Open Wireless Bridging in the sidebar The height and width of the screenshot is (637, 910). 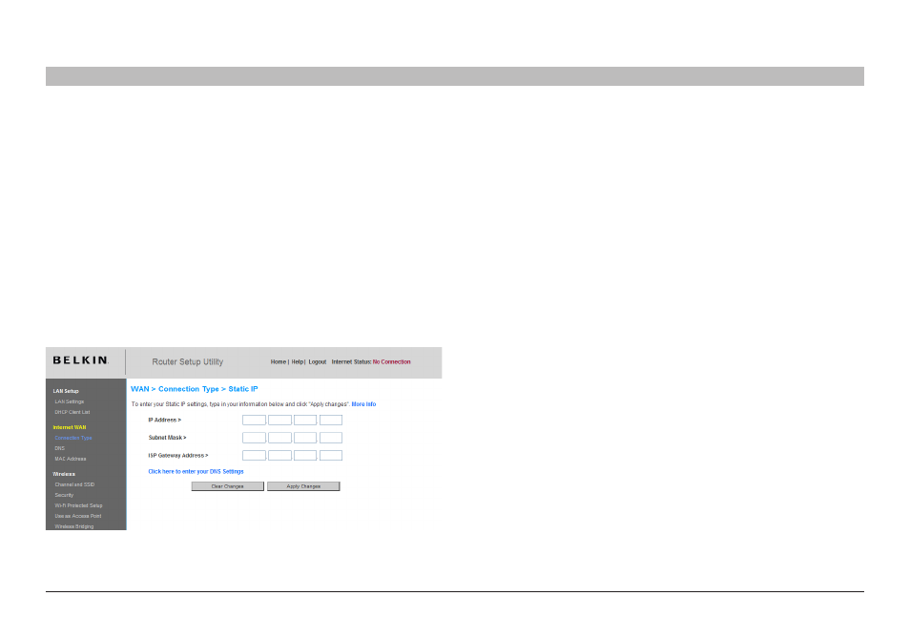(73, 526)
